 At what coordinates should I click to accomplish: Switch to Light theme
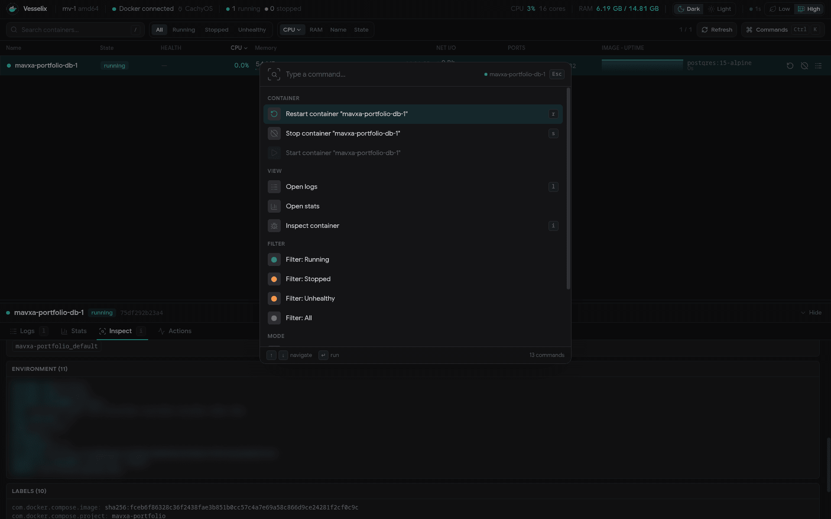tap(719, 9)
